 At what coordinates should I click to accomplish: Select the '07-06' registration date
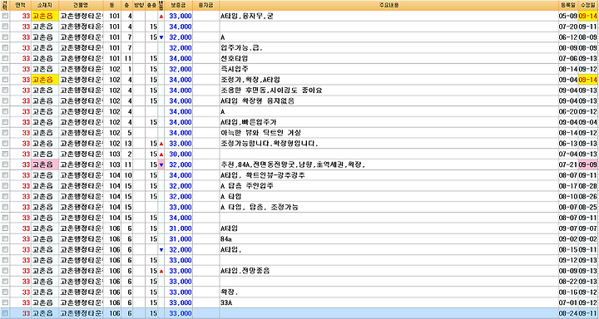568,59
